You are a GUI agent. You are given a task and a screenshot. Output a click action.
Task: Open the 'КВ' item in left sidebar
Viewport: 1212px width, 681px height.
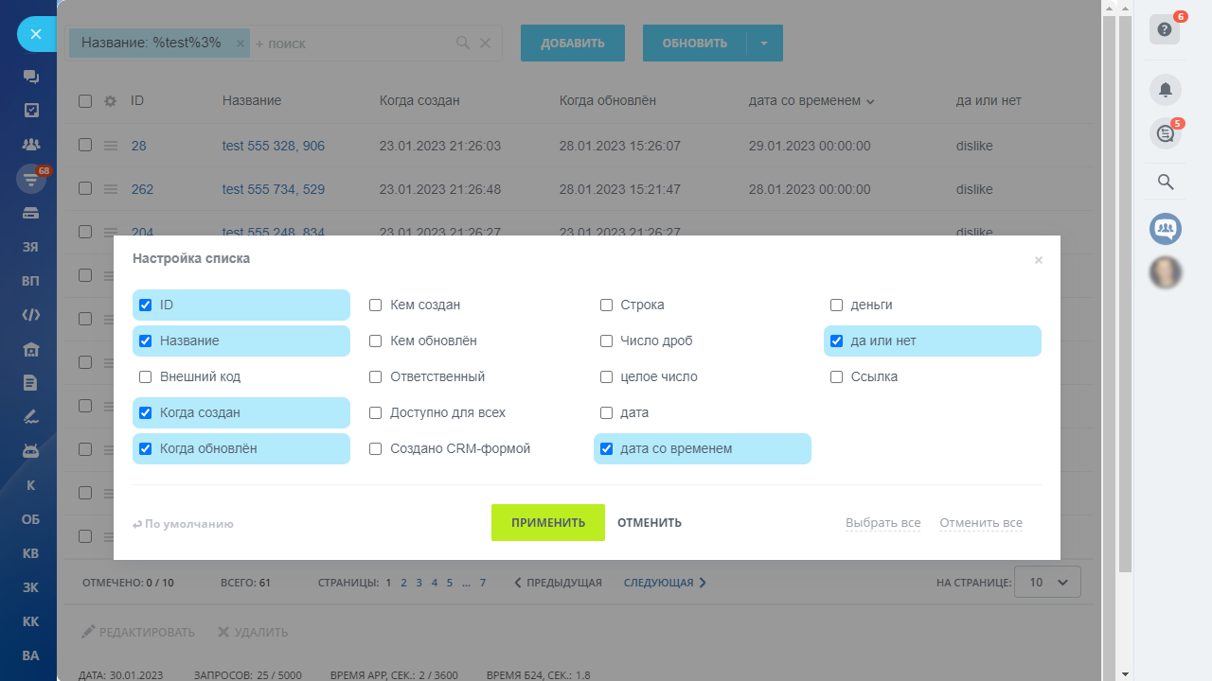tap(31, 553)
